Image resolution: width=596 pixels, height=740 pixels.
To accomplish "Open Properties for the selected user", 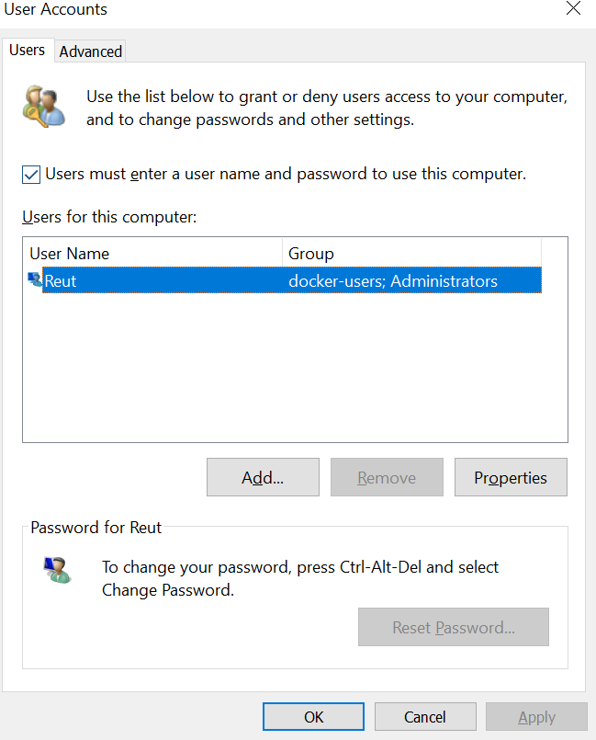I will tap(511, 477).
